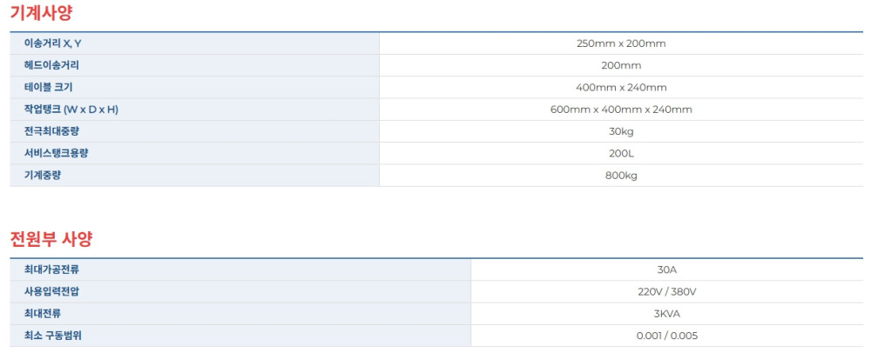Click the 헤드이송거리 value of 200mm
This screenshot has height=359, width=871.
621,65
